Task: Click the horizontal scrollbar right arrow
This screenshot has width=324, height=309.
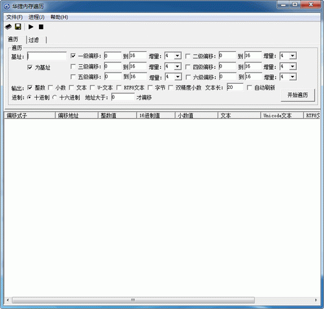Action: coord(316,300)
